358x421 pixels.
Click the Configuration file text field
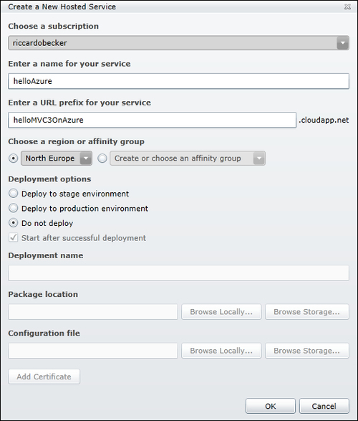(x=92, y=351)
